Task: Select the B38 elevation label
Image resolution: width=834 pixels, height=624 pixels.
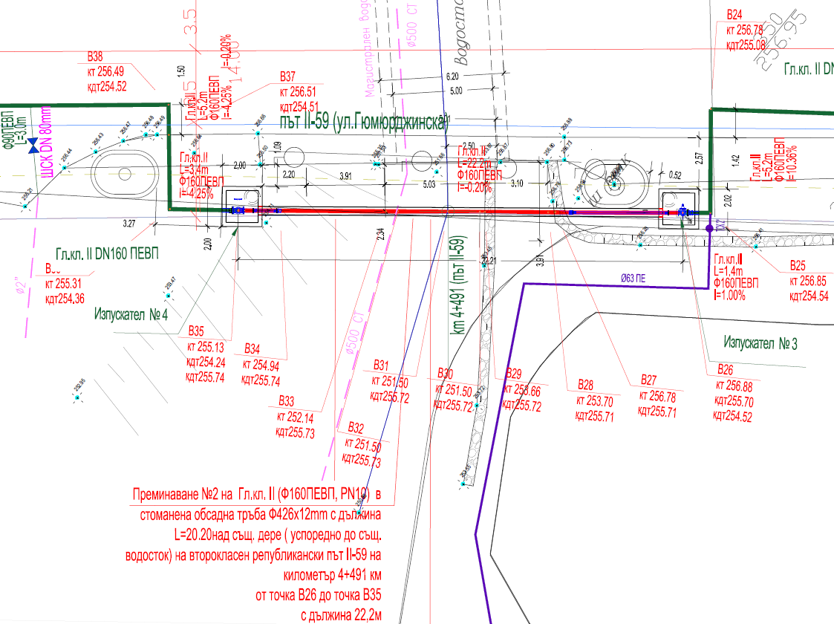Action: click(x=107, y=71)
